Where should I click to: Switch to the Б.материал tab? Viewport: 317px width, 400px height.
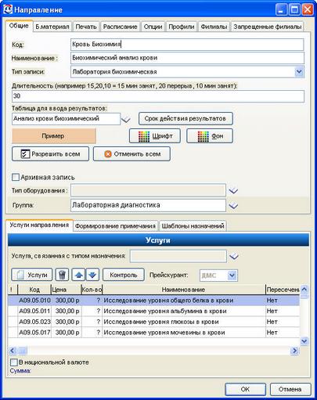point(52,27)
